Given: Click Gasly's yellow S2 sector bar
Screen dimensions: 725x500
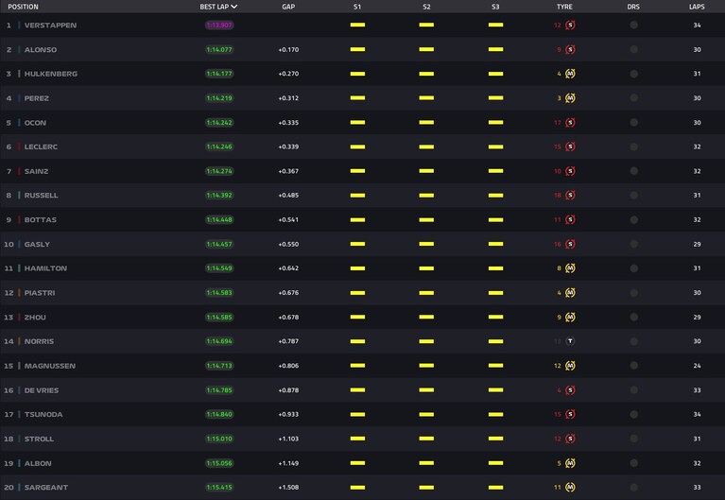Looking at the screenshot, I should point(426,244).
